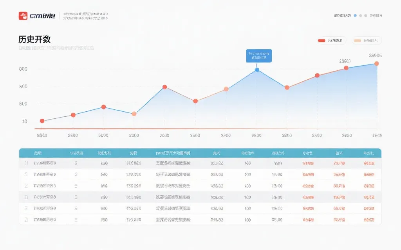Select the table row containing 14.00
The width and height of the screenshot is (401, 250).
[x=200, y=197]
